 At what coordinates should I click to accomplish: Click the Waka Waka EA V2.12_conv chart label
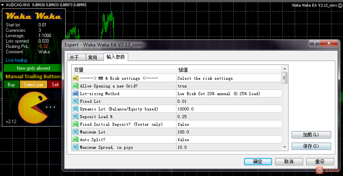[x=314, y=5]
